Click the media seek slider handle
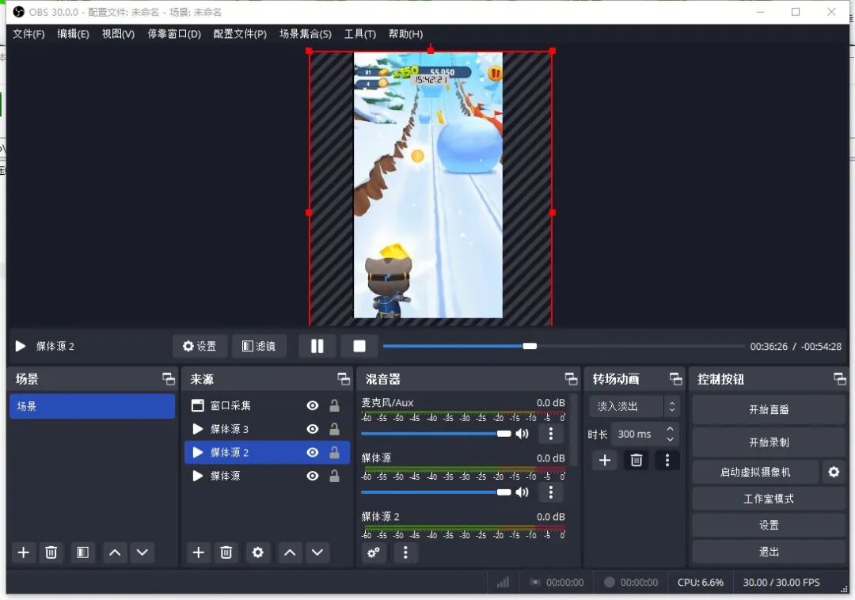 [530, 346]
